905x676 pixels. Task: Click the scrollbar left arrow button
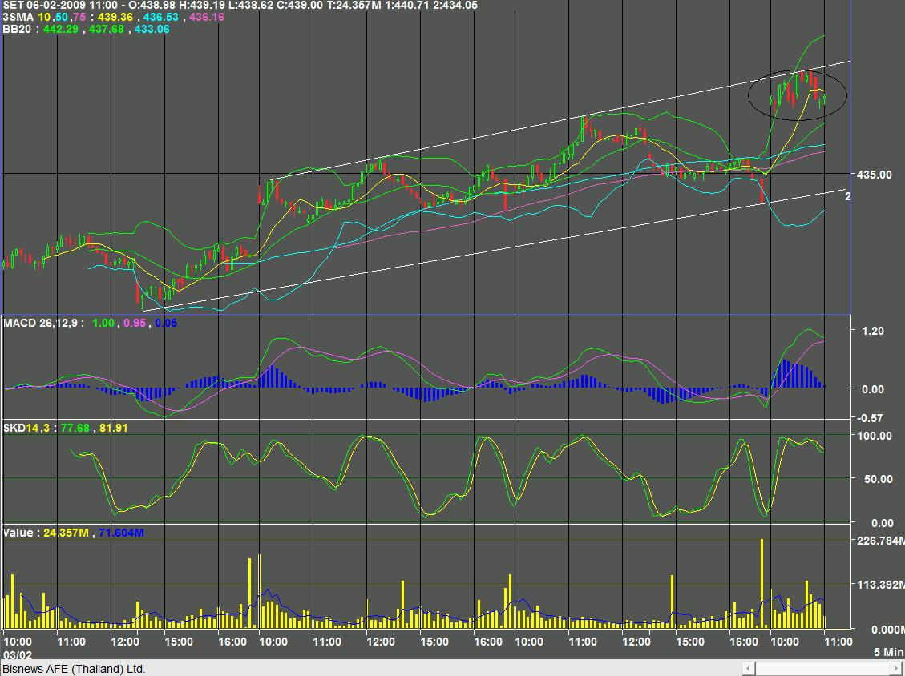749,669
